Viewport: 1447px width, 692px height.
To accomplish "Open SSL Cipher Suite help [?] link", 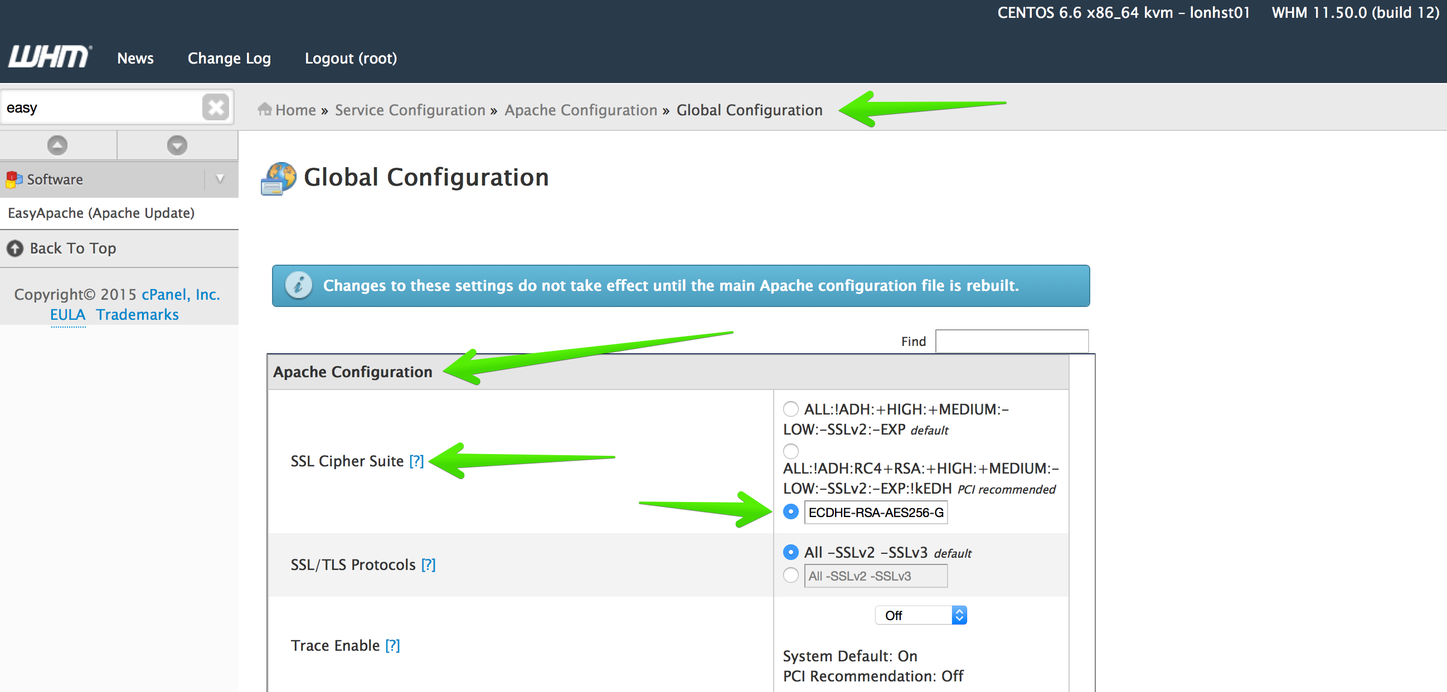I will (x=416, y=461).
